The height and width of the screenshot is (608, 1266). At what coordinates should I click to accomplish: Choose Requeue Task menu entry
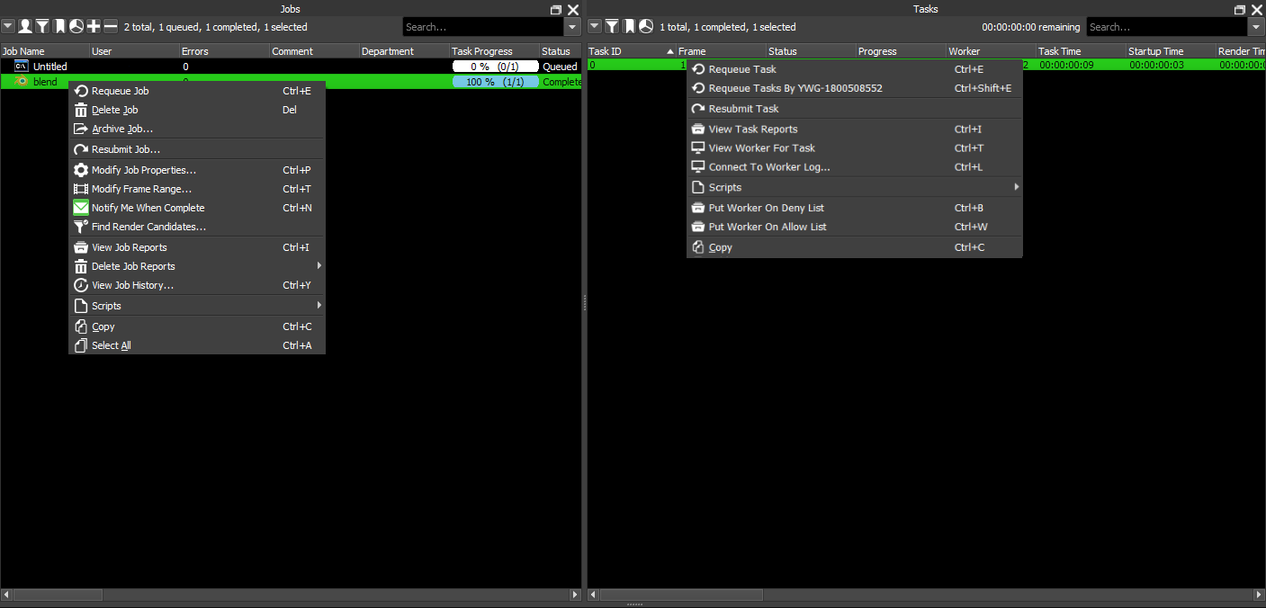click(855, 69)
